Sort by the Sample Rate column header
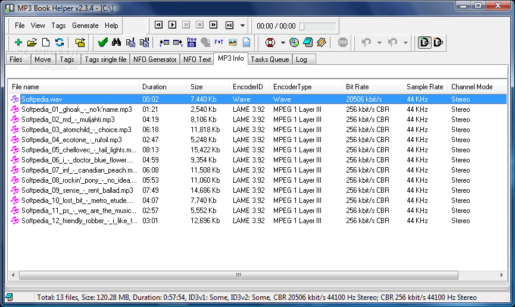The image size is (515, 307). pos(425,87)
